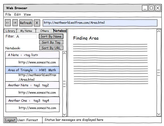Image resolution: width=164 pixels, height=126 pixels.
Task: Go back with the <- arrow button
Action: [x=8, y=23]
